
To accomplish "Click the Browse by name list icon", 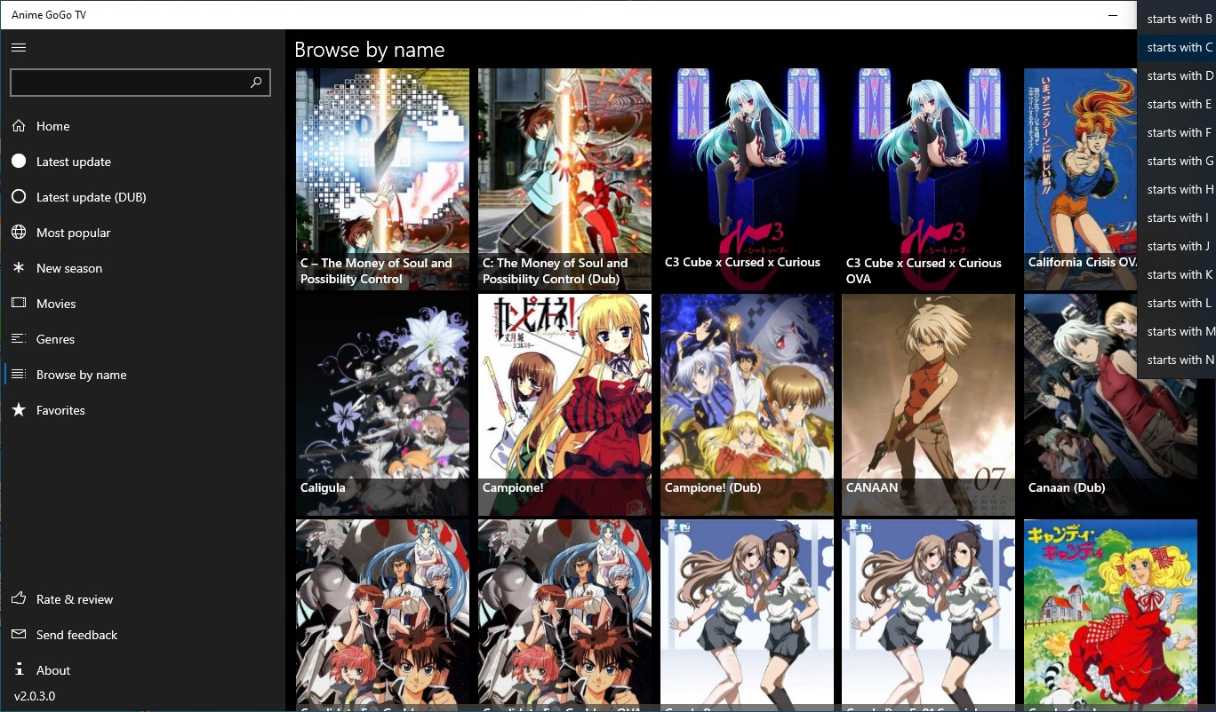I will click(x=19, y=375).
